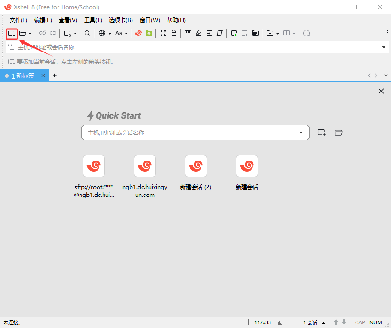Click the new tab group plus icon

(270, 33)
